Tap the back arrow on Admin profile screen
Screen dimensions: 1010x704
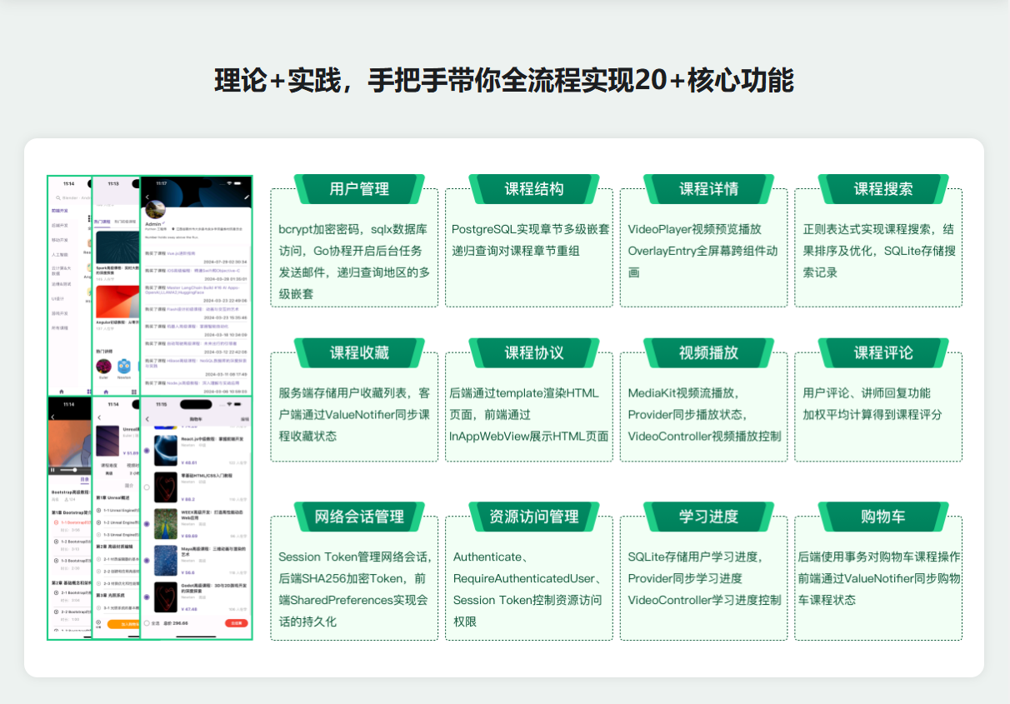(x=147, y=197)
